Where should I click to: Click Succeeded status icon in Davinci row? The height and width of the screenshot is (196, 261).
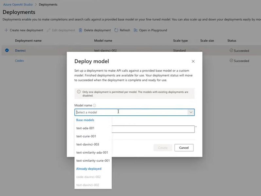231,50
